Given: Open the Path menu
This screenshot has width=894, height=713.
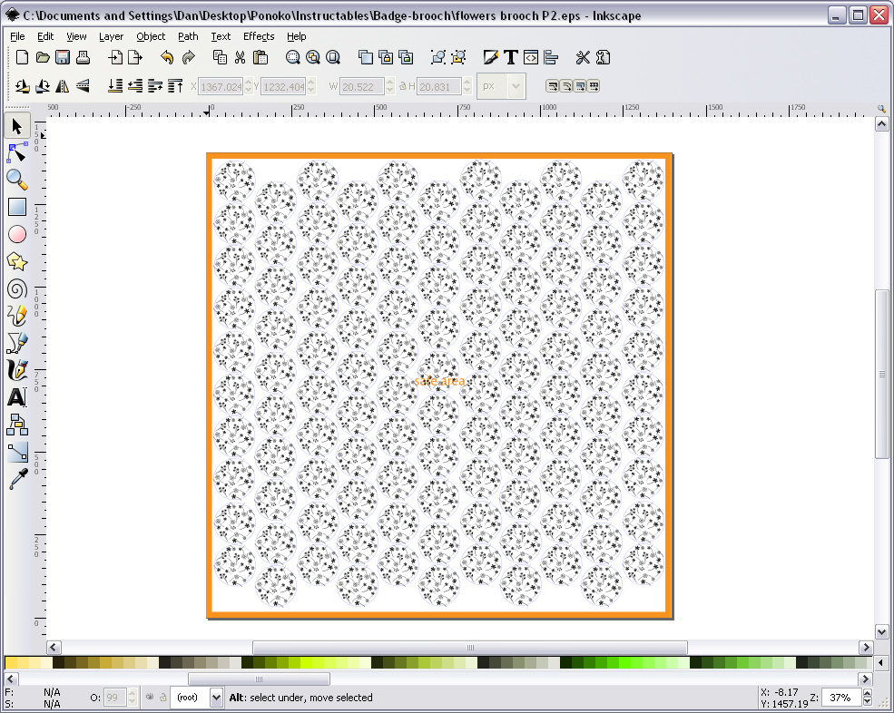Looking at the screenshot, I should tap(188, 36).
